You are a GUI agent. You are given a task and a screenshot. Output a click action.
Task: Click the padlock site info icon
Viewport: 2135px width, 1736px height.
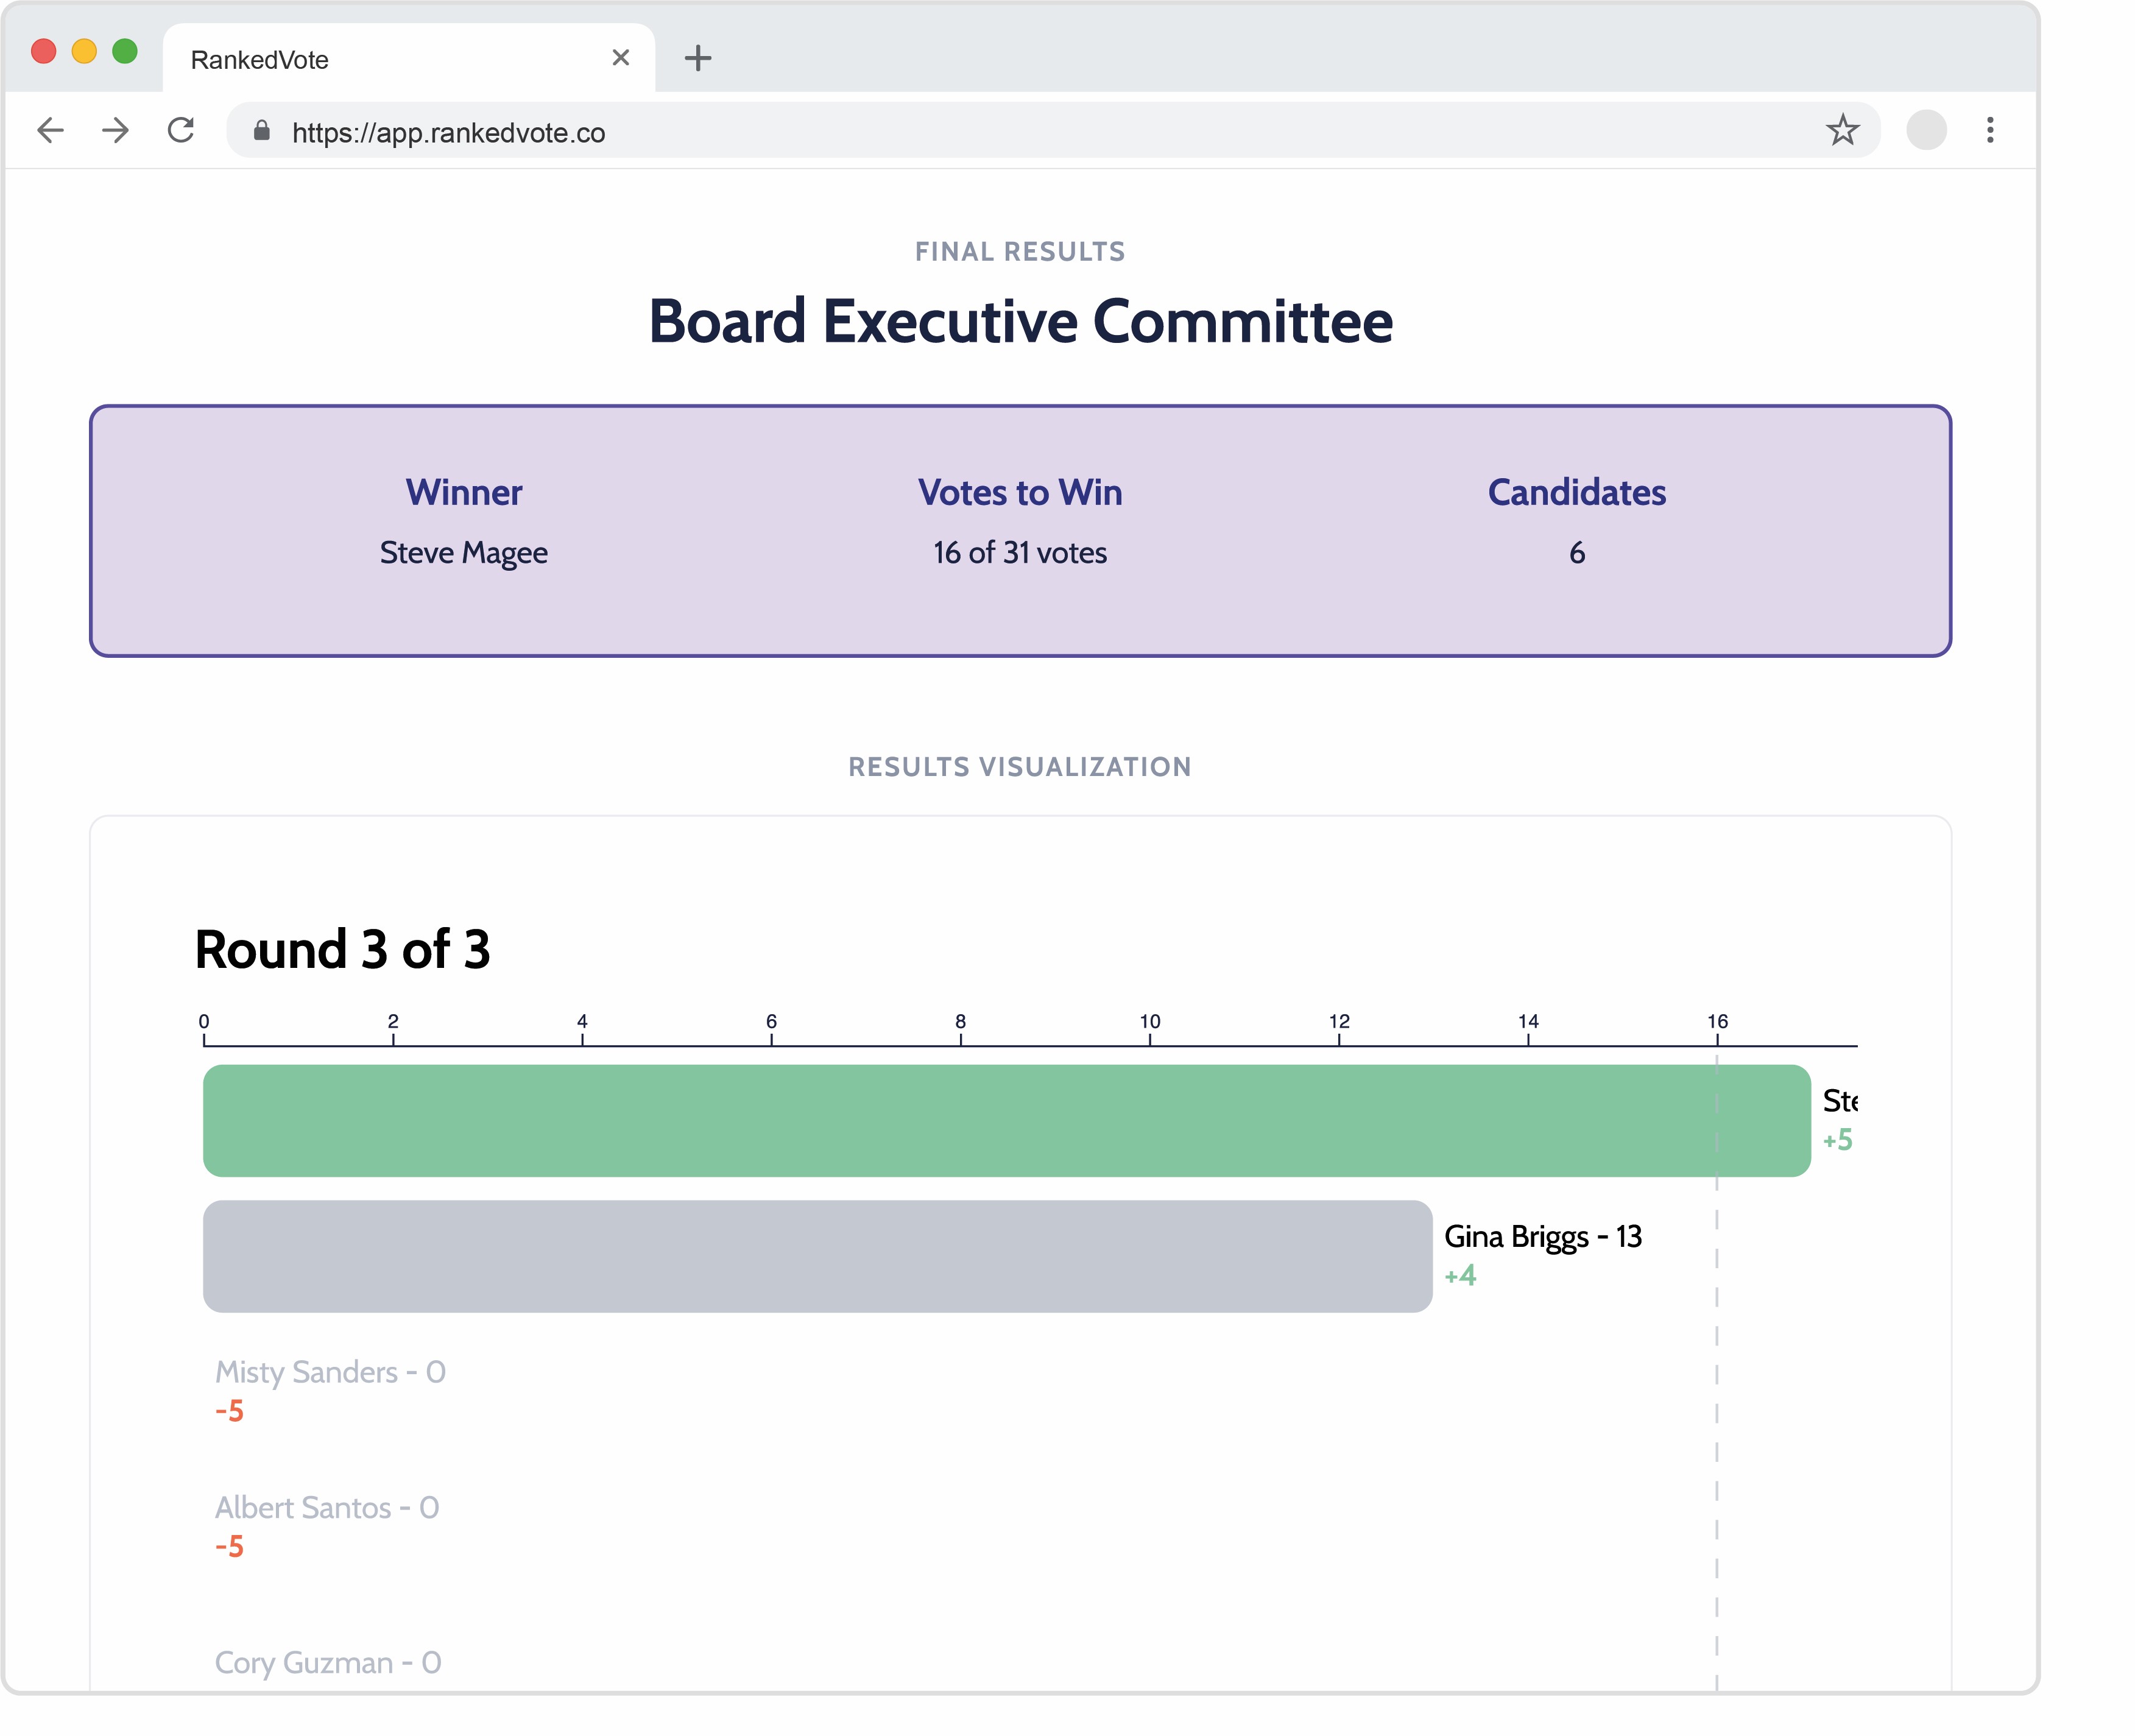tap(262, 131)
